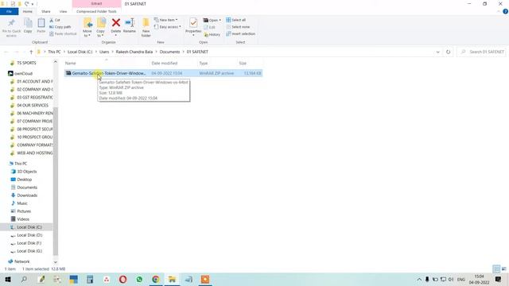Open Local Disk (D:) in sidebar
This screenshot has width=509, height=286.
[x=29, y=235]
